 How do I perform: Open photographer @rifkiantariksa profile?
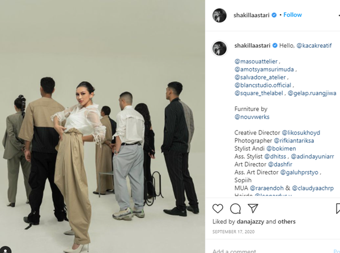pos(294,141)
